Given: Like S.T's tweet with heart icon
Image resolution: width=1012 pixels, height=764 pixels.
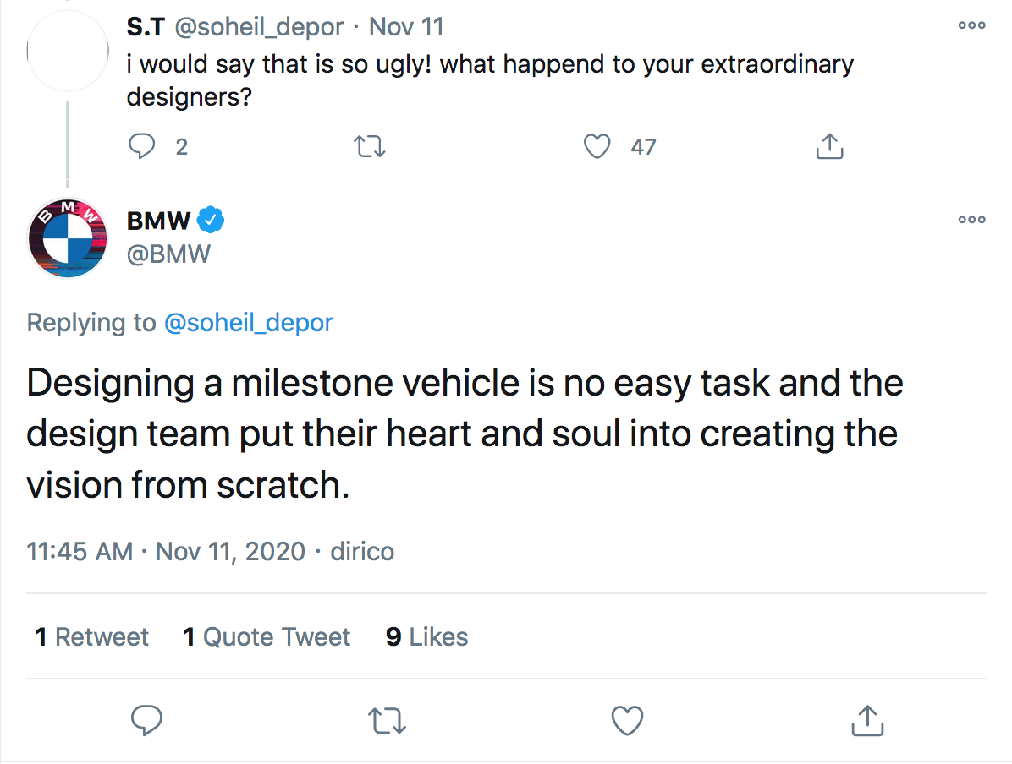Looking at the screenshot, I should tap(597, 147).
